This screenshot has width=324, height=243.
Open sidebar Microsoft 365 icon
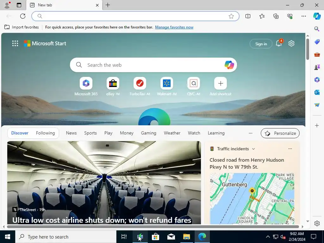pyautogui.click(x=317, y=79)
